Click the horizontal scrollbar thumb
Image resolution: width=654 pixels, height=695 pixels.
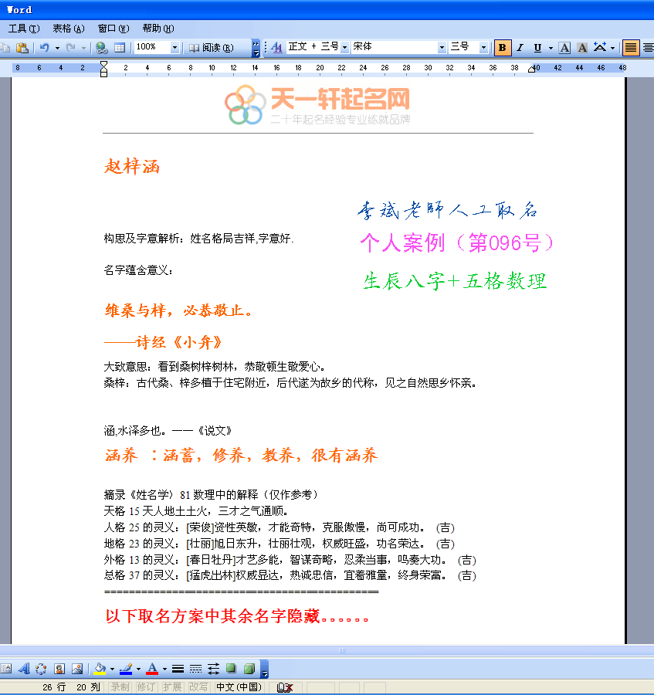342,651
